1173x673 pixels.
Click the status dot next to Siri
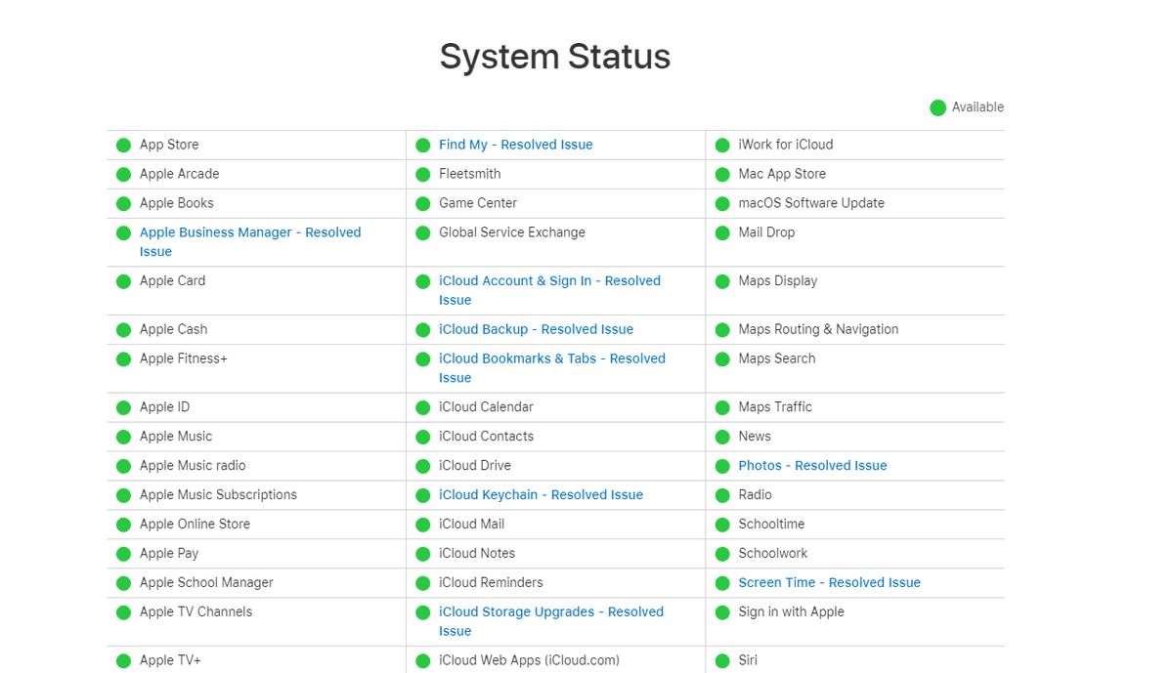721,660
